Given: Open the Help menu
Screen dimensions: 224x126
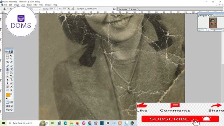Looking at the screenshot, I should point(55,5).
